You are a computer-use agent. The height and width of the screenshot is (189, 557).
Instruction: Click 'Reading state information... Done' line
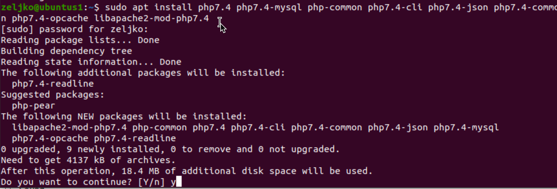[x=91, y=62]
